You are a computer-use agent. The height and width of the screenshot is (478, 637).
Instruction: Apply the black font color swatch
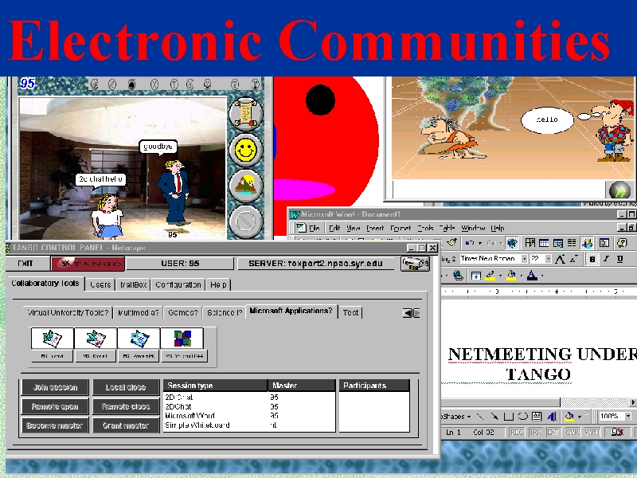(x=532, y=276)
